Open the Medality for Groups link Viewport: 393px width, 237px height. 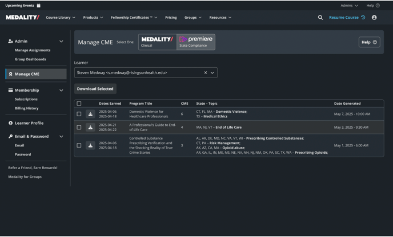[25, 177]
